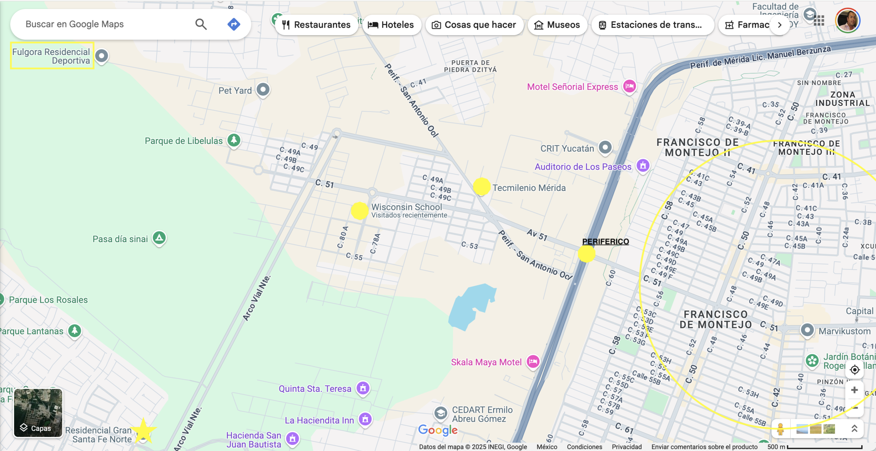Select the FRANCISCO DE MONTEJO II label

coord(698,147)
